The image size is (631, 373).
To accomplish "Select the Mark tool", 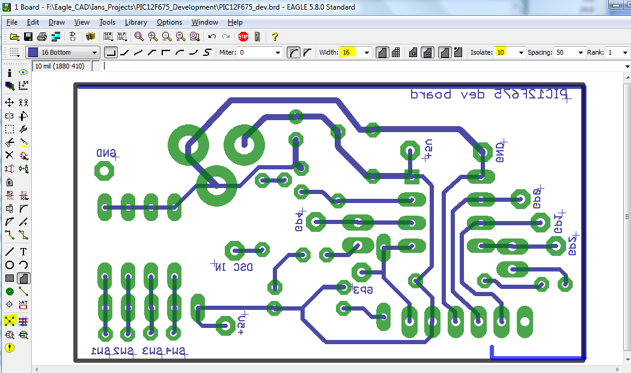I will (23, 86).
